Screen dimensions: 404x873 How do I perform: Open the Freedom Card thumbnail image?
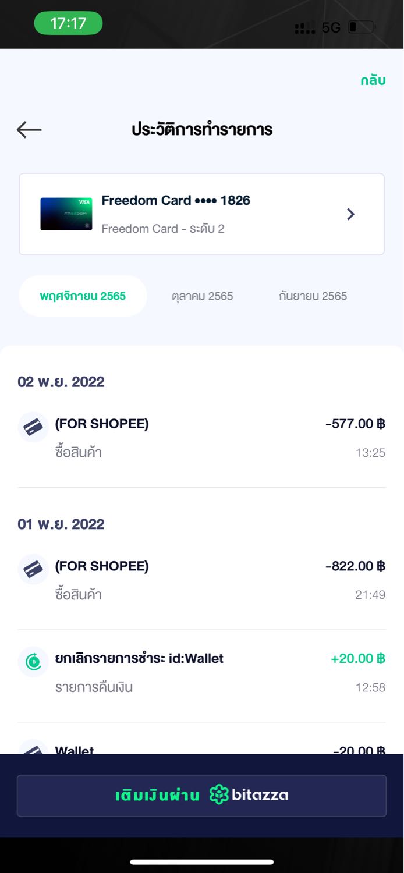coord(66,214)
